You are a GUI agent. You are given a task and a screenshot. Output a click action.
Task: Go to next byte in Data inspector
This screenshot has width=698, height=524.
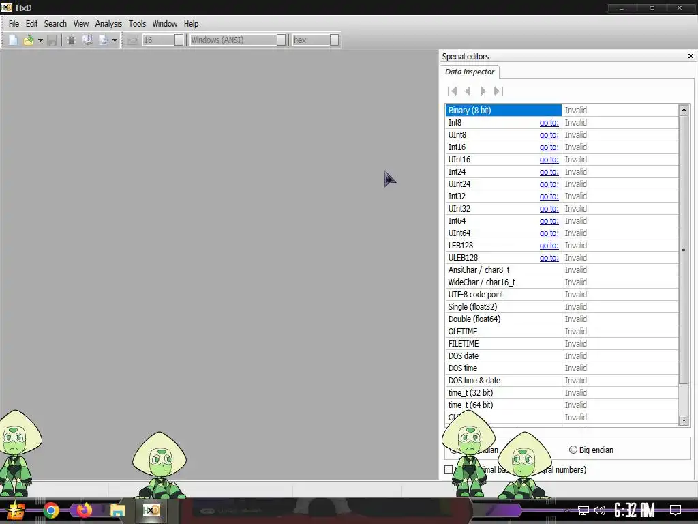point(483,91)
